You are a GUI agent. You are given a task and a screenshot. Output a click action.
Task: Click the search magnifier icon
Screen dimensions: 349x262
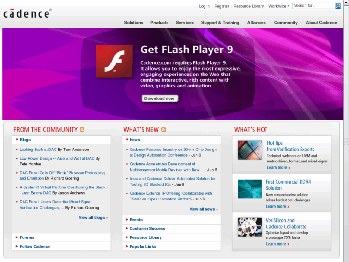[338, 6]
